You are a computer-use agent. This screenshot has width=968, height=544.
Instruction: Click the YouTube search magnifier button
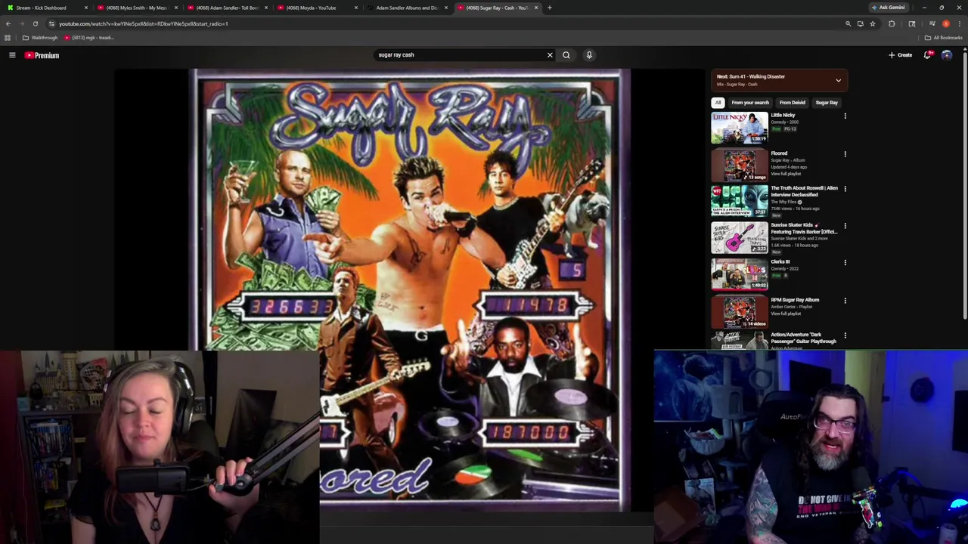566,55
